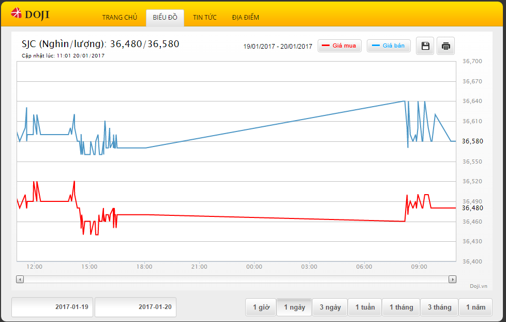Screen dimensions: 506x322
Task: Click the SJC price heading text
Action: click(x=100, y=44)
